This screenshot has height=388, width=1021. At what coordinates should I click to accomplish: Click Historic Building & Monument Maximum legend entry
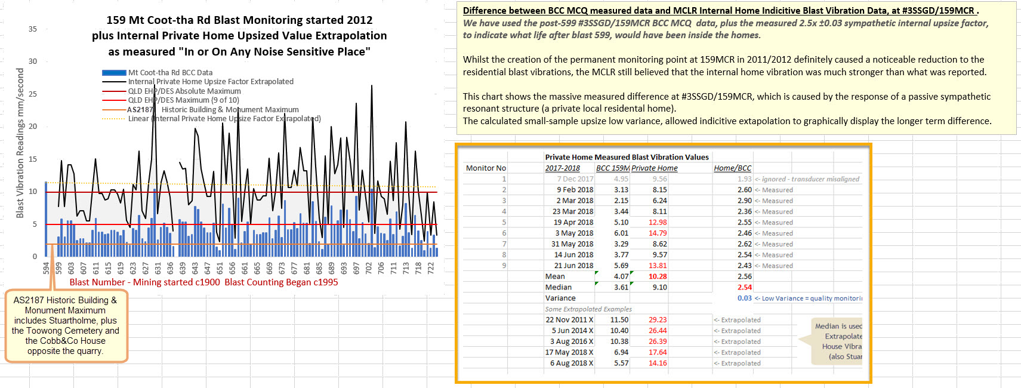[230, 110]
